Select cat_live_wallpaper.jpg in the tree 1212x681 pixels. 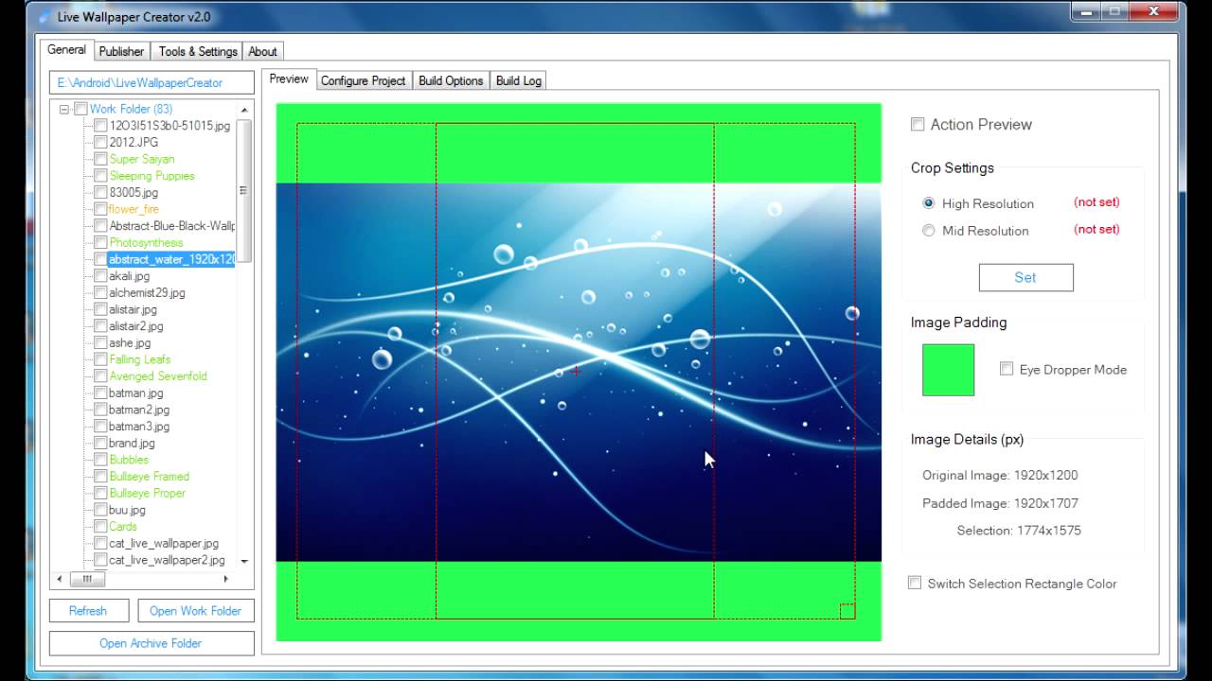coord(164,544)
